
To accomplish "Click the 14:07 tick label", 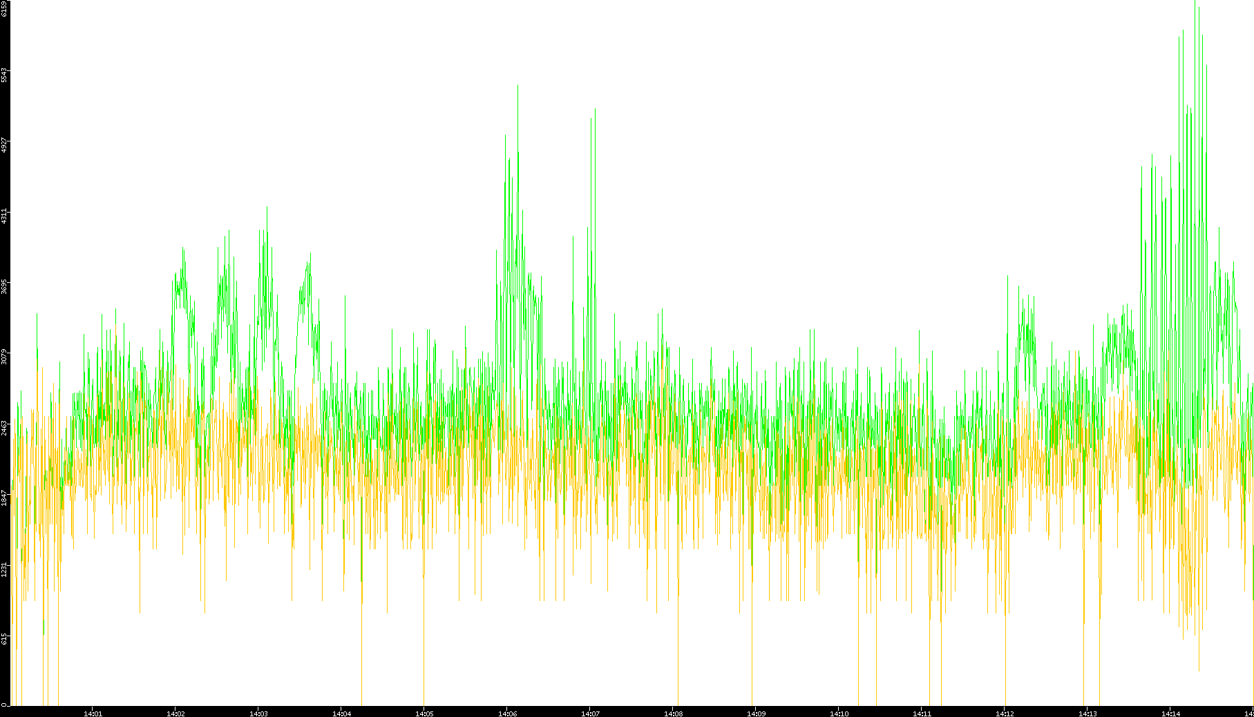I will click(x=590, y=714).
